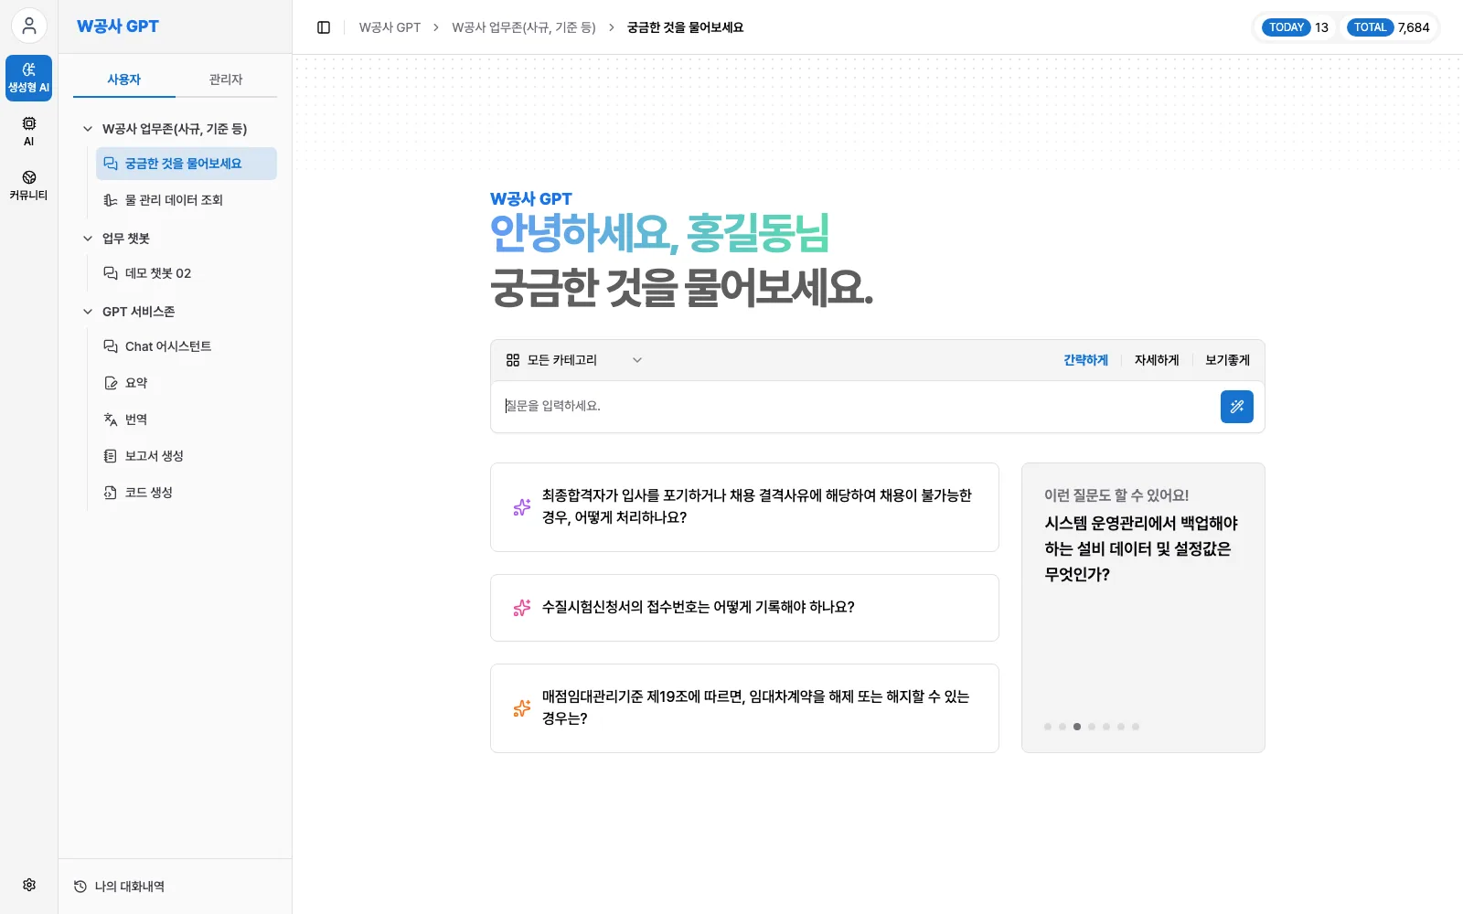Toggle the sidebar panel icon in header
The image size is (1463, 914).
tap(324, 27)
